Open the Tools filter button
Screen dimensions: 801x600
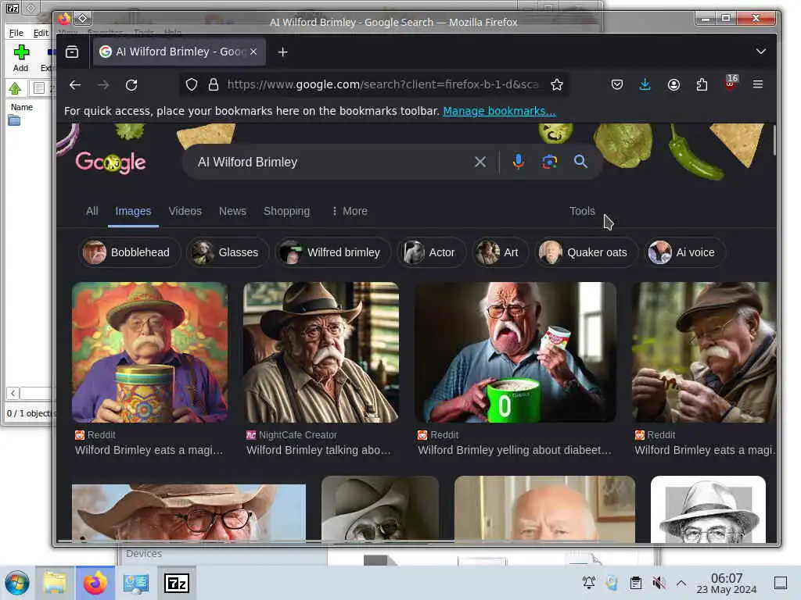click(x=582, y=211)
